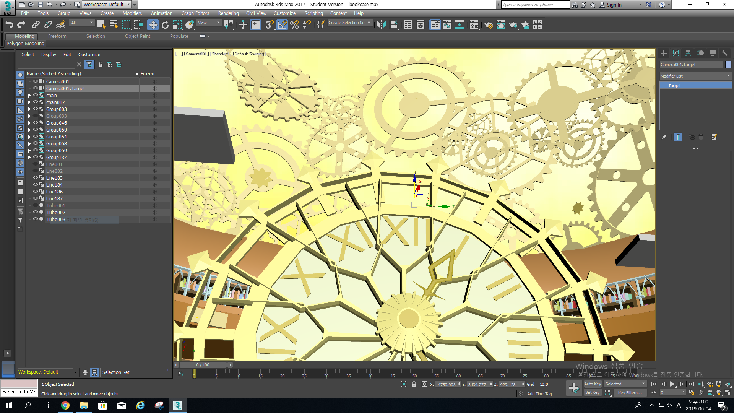Click the Auto Key button
This screenshot has height=413, width=734.
click(593, 384)
